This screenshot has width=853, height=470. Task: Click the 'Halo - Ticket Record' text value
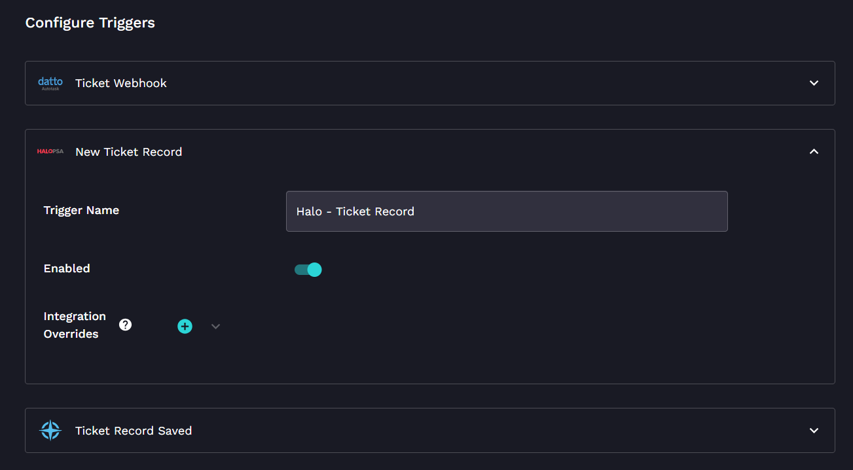point(355,211)
